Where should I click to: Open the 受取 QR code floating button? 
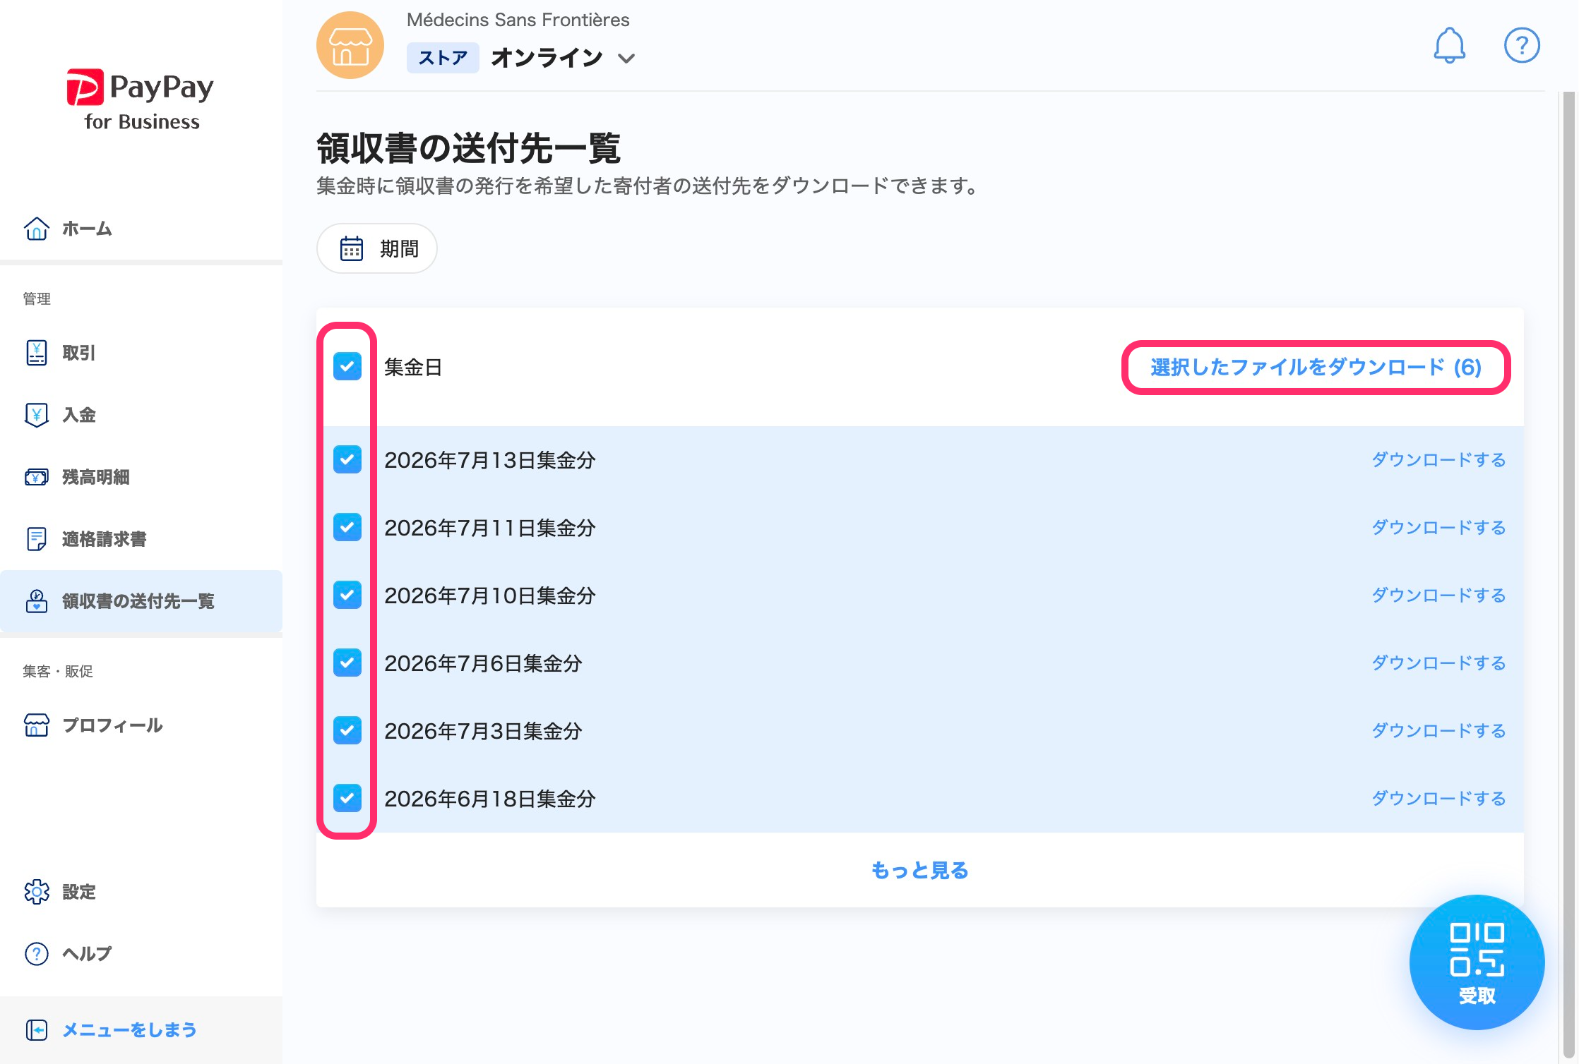coord(1477,962)
